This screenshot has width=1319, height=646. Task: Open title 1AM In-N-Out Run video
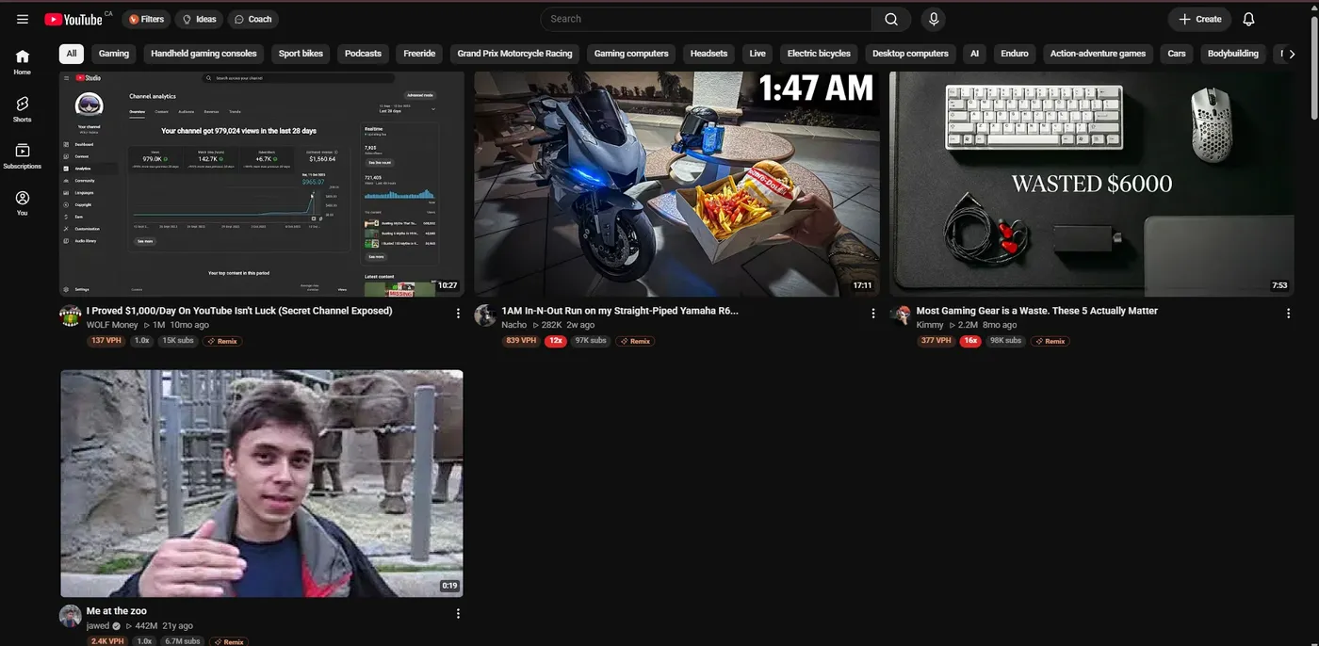(x=620, y=311)
